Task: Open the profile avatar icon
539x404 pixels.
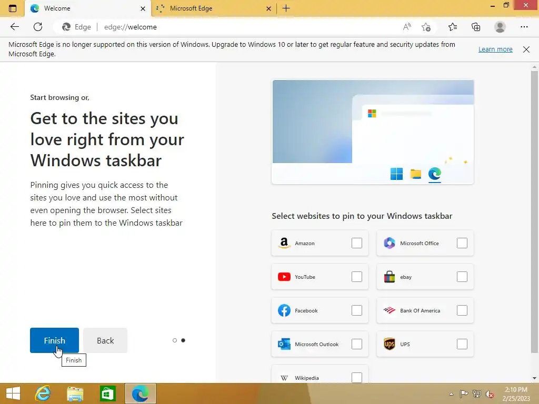Action: [500, 27]
